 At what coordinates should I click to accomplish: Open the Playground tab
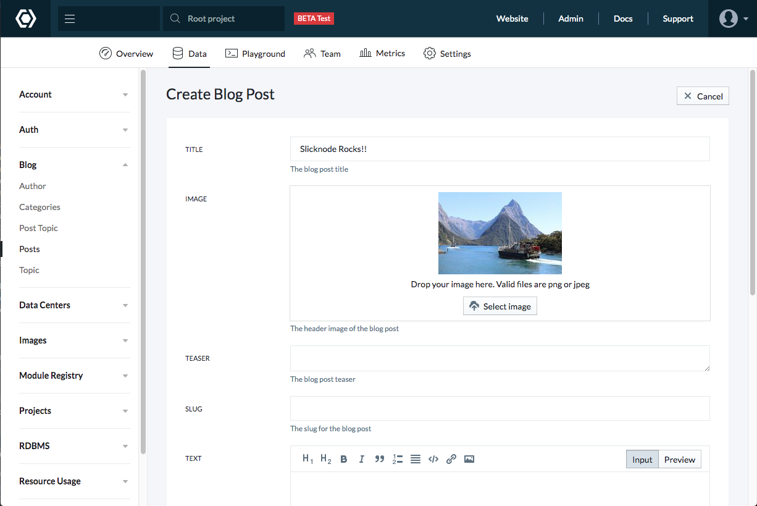[255, 54]
